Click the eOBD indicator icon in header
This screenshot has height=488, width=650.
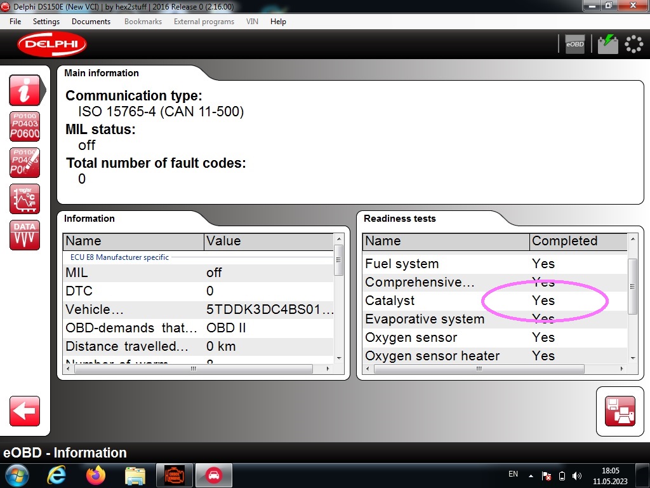(x=574, y=44)
